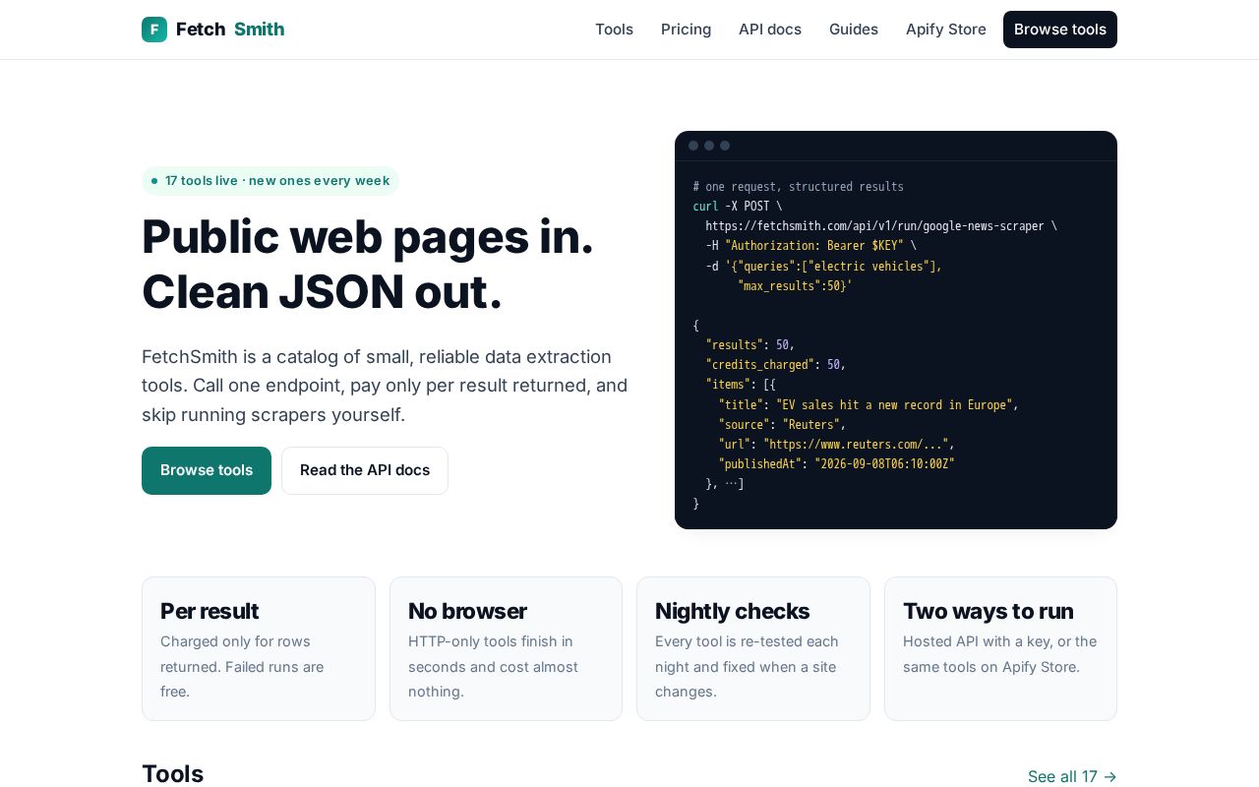Viewport: 1259px width, 787px height.
Task: Click the '"source": "Reuters"' JSON line
Action: point(782,424)
